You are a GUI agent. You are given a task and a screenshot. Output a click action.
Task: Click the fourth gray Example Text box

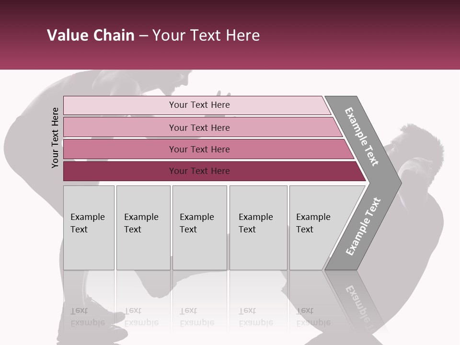[258, 227]
